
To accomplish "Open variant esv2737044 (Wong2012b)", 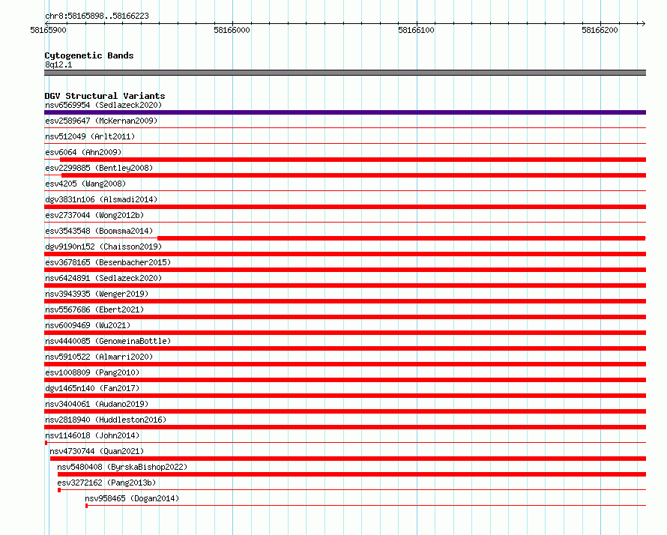I will (x=94, y=215).
